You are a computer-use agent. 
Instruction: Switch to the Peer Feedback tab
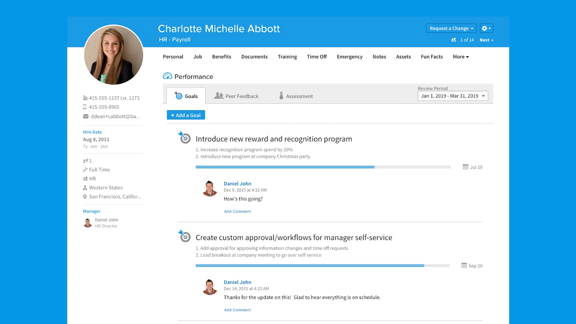[x=237, y=96]
